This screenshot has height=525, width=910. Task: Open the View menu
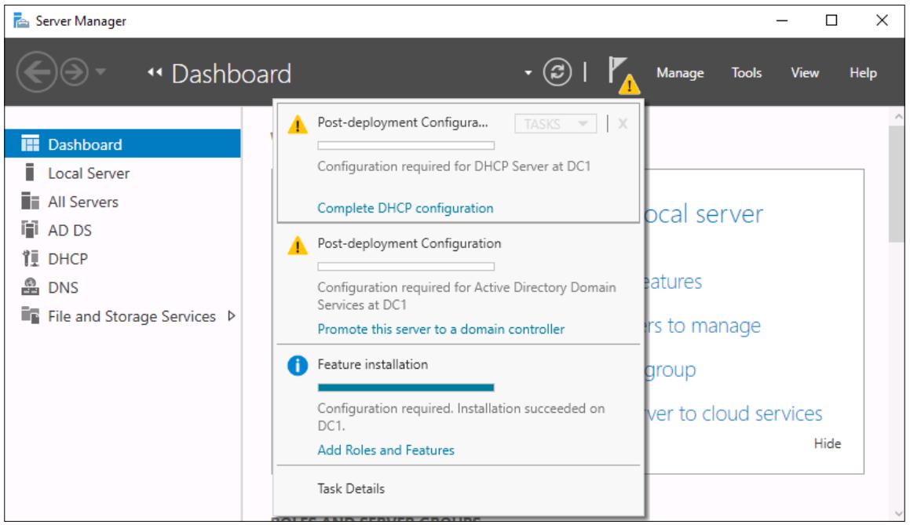804,73
